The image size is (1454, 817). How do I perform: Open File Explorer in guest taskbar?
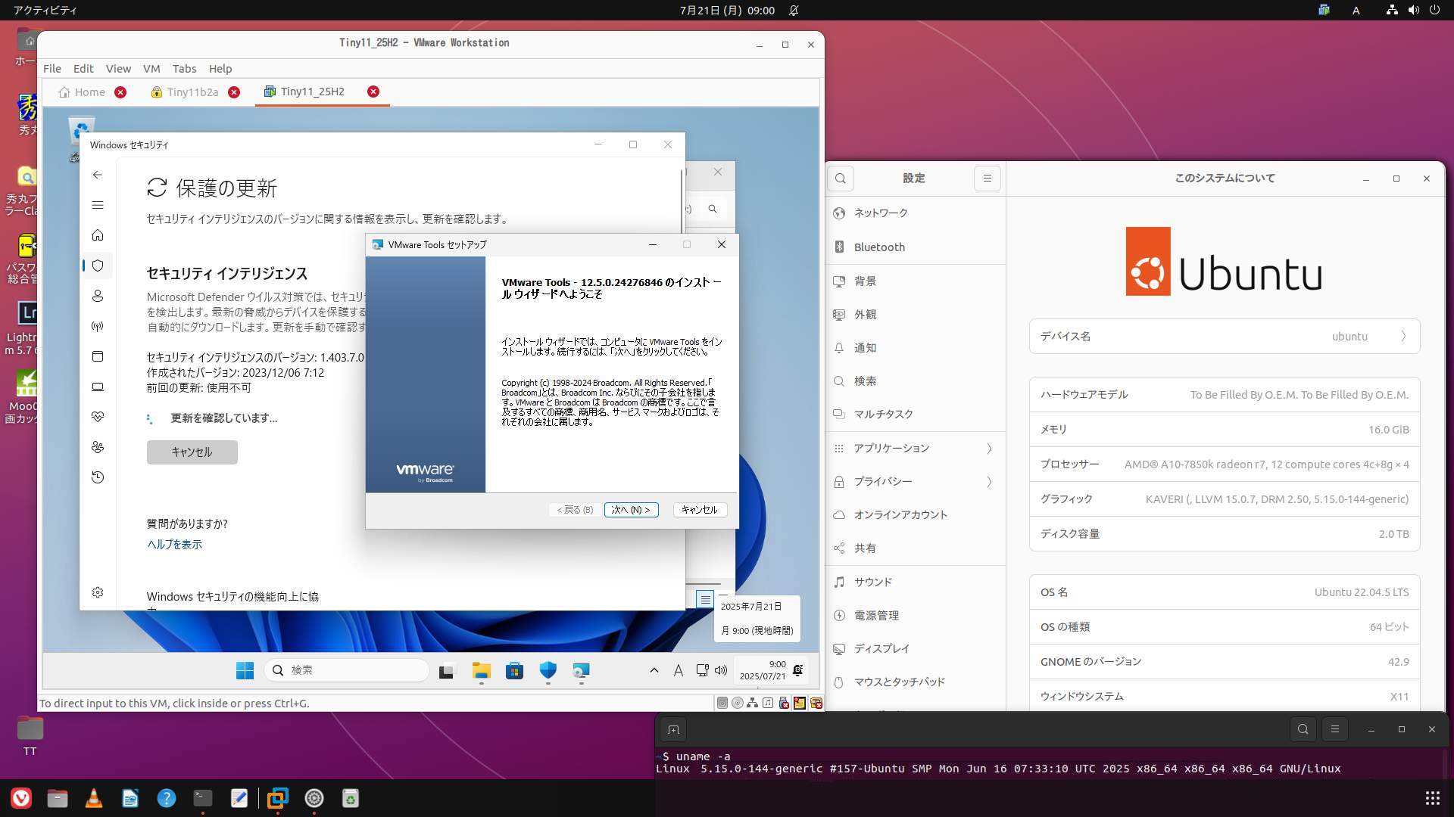point(481,670)
